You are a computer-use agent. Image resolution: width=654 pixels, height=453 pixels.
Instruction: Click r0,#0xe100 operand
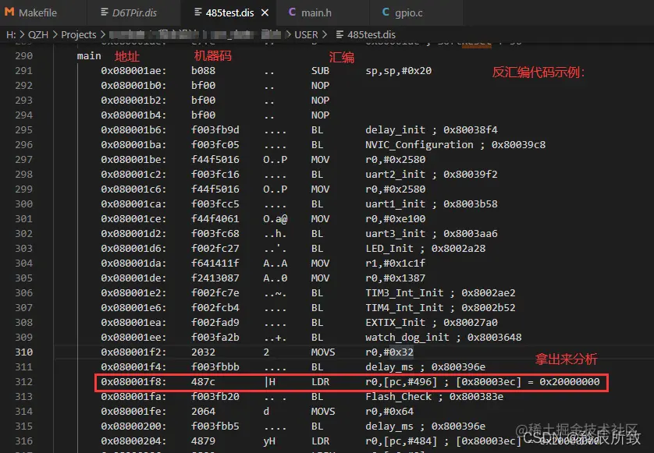(396, 219)
